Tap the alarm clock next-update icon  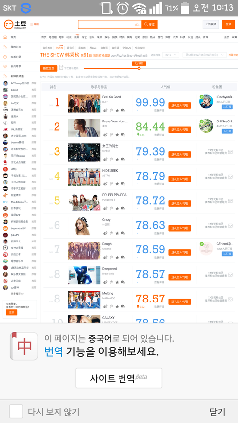tap(61, 68)
